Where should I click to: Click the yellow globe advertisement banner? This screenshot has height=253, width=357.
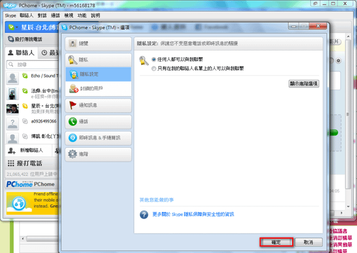[x=33, y=203]
